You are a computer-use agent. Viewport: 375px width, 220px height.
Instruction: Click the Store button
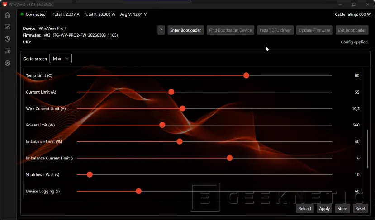342,209
